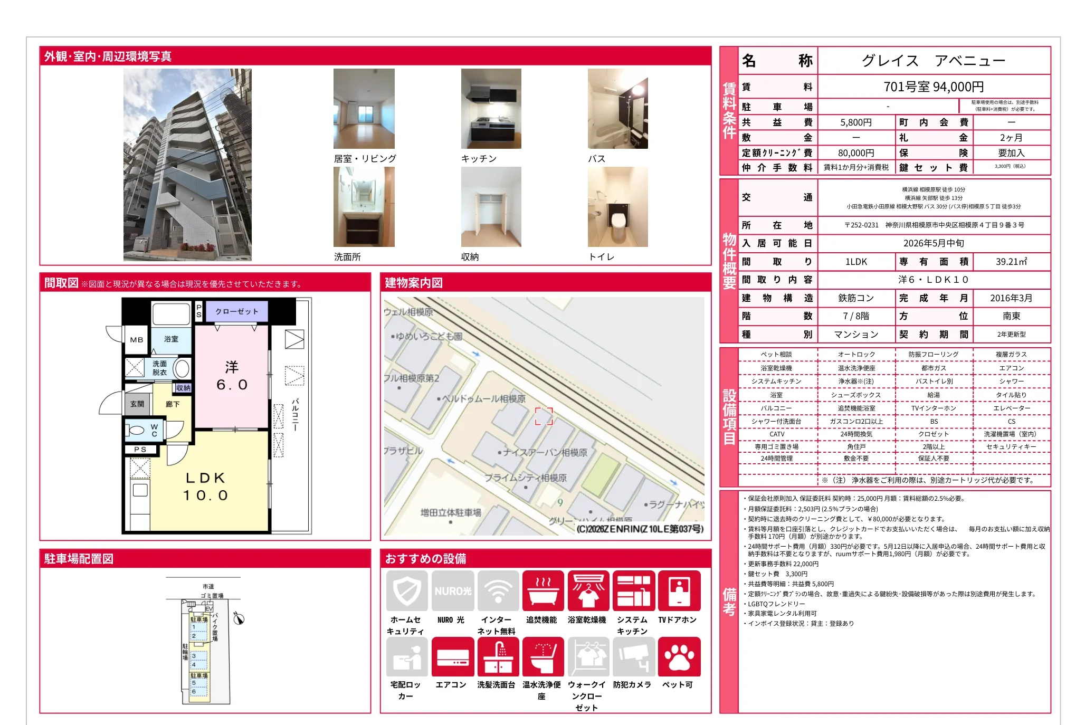Click the LDK 10.0 room in floor plan
Screen dimensions: 1085x725
tap(206, 486)
